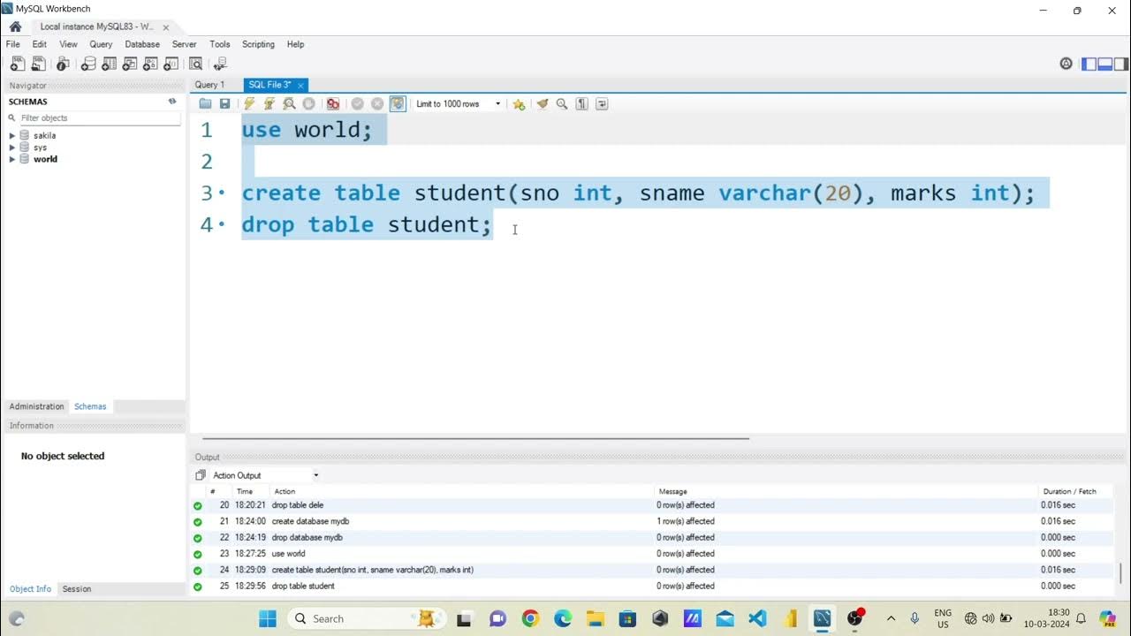This screenshot has height=636, width=1131.
Task: Expand the sys schema
Action: tap(12, 148)
